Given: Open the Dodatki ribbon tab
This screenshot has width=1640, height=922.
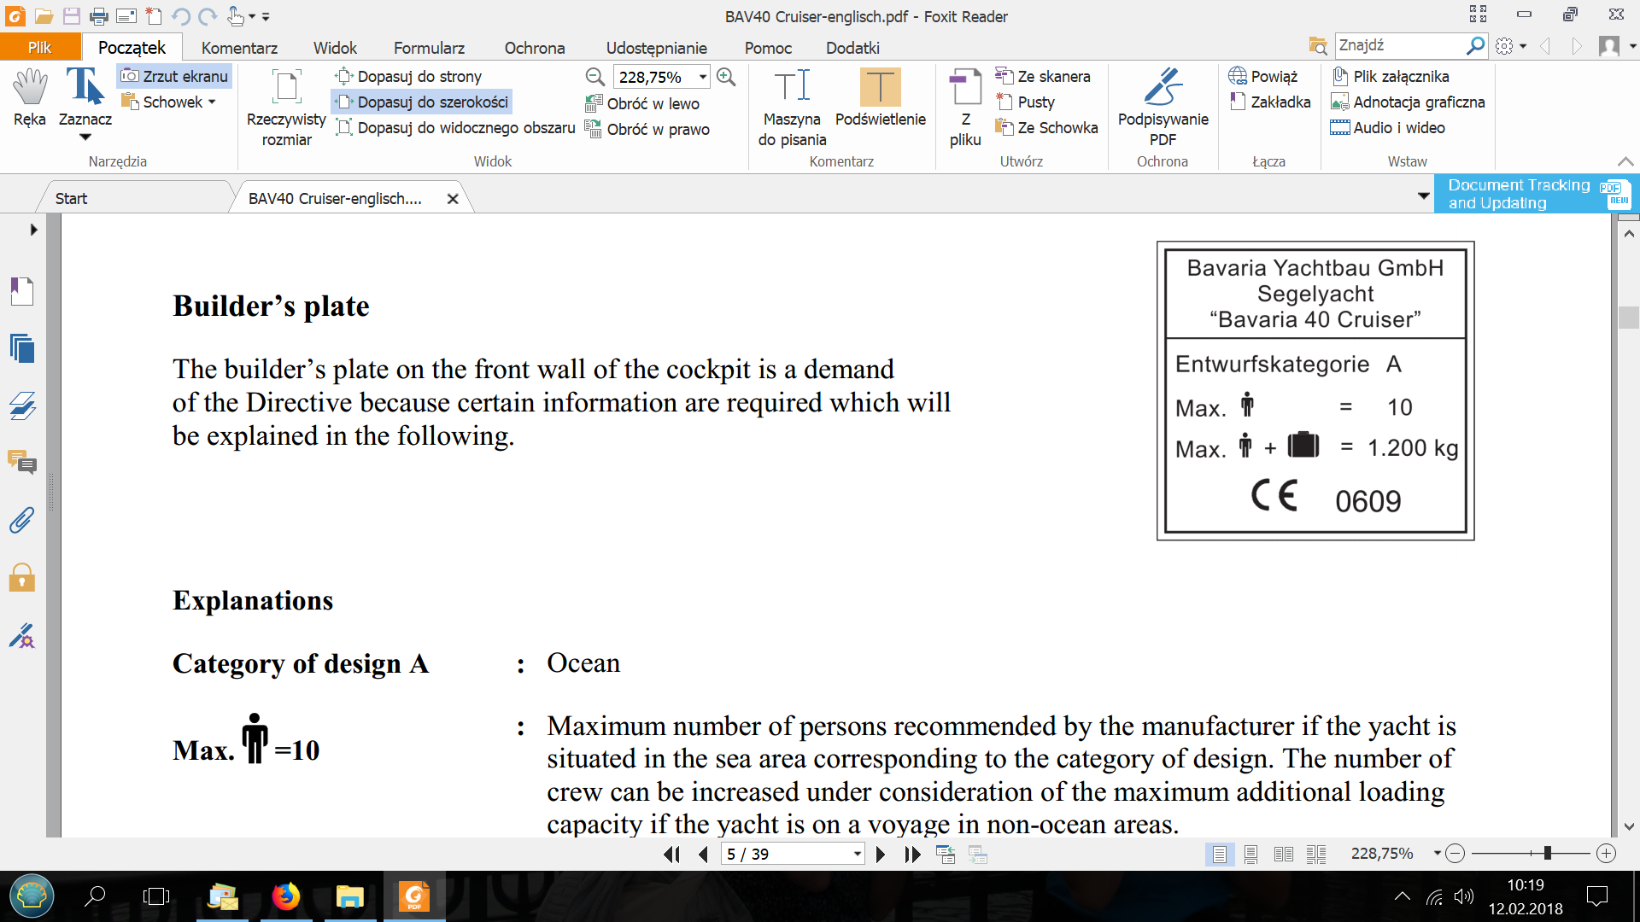Looking at the screenshot, I should (852, 48).
